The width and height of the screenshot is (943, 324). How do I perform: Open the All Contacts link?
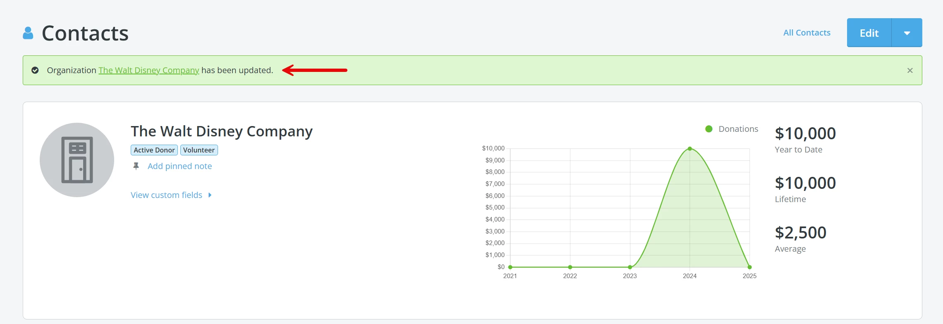[x=807, y=33]
